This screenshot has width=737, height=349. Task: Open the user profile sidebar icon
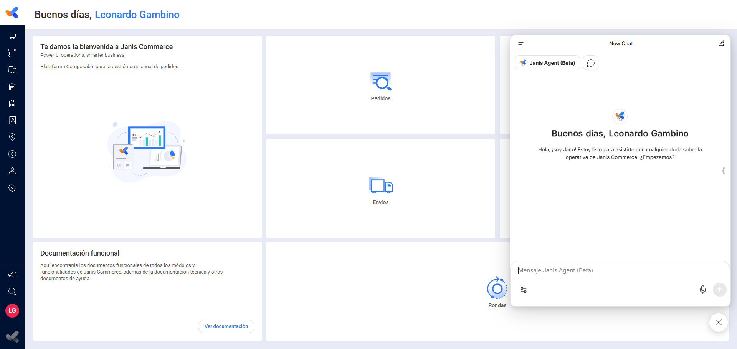[12, 171]
